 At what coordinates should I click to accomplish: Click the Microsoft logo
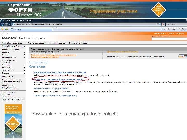(x=9, y=38)
